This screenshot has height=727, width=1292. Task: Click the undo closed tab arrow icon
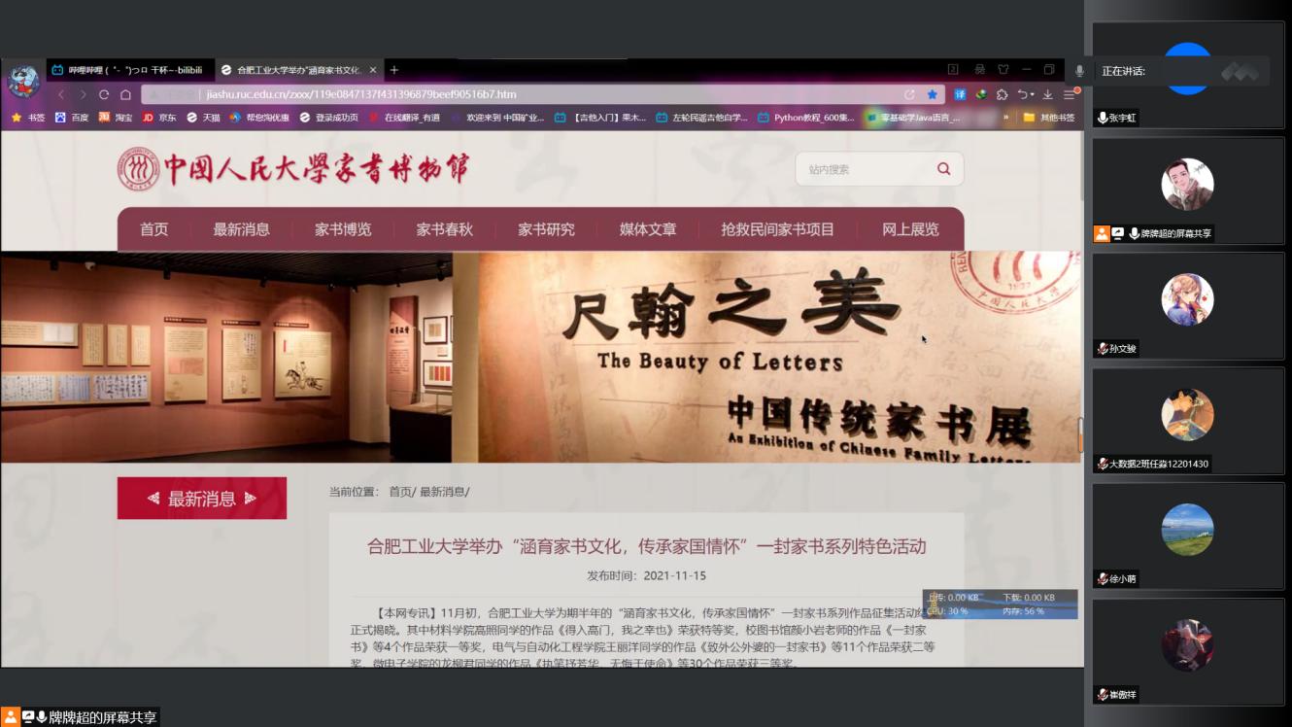(x=1024, y=94)
